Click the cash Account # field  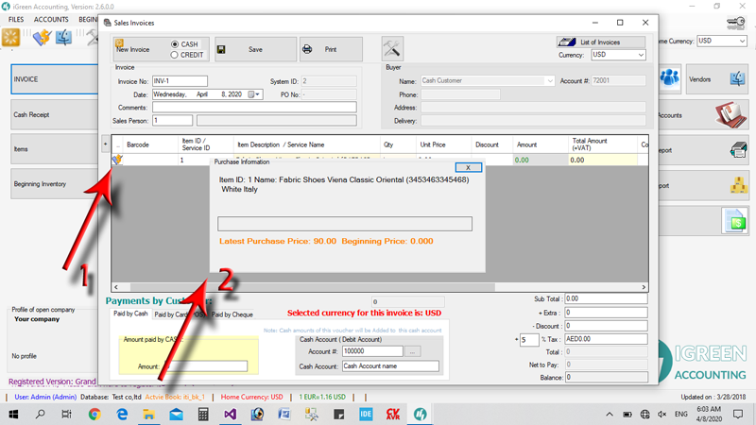point(372,351)
